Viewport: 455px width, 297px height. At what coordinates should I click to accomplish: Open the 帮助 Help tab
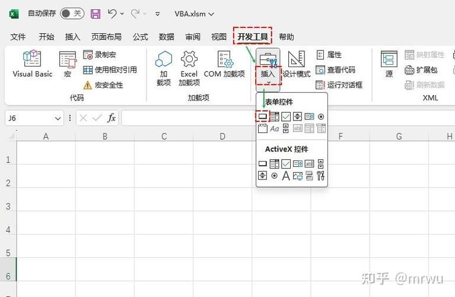point(287,37)
